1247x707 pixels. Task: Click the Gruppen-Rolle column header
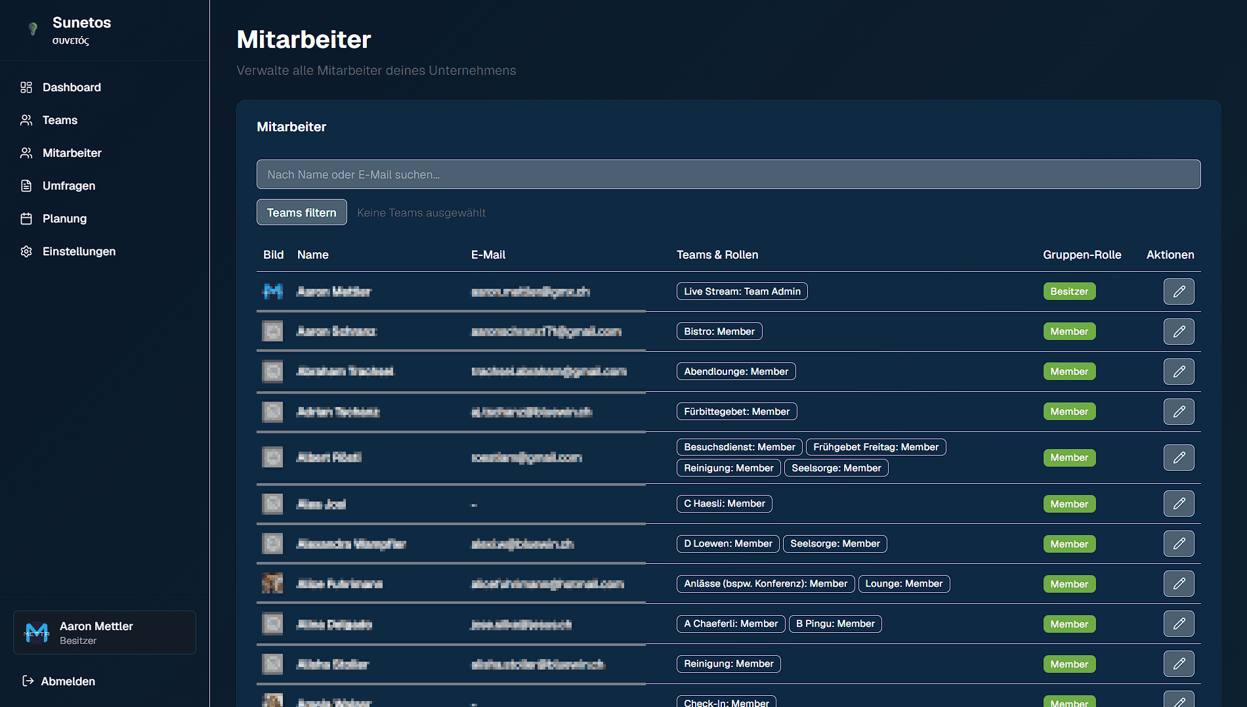(1082, 255)
